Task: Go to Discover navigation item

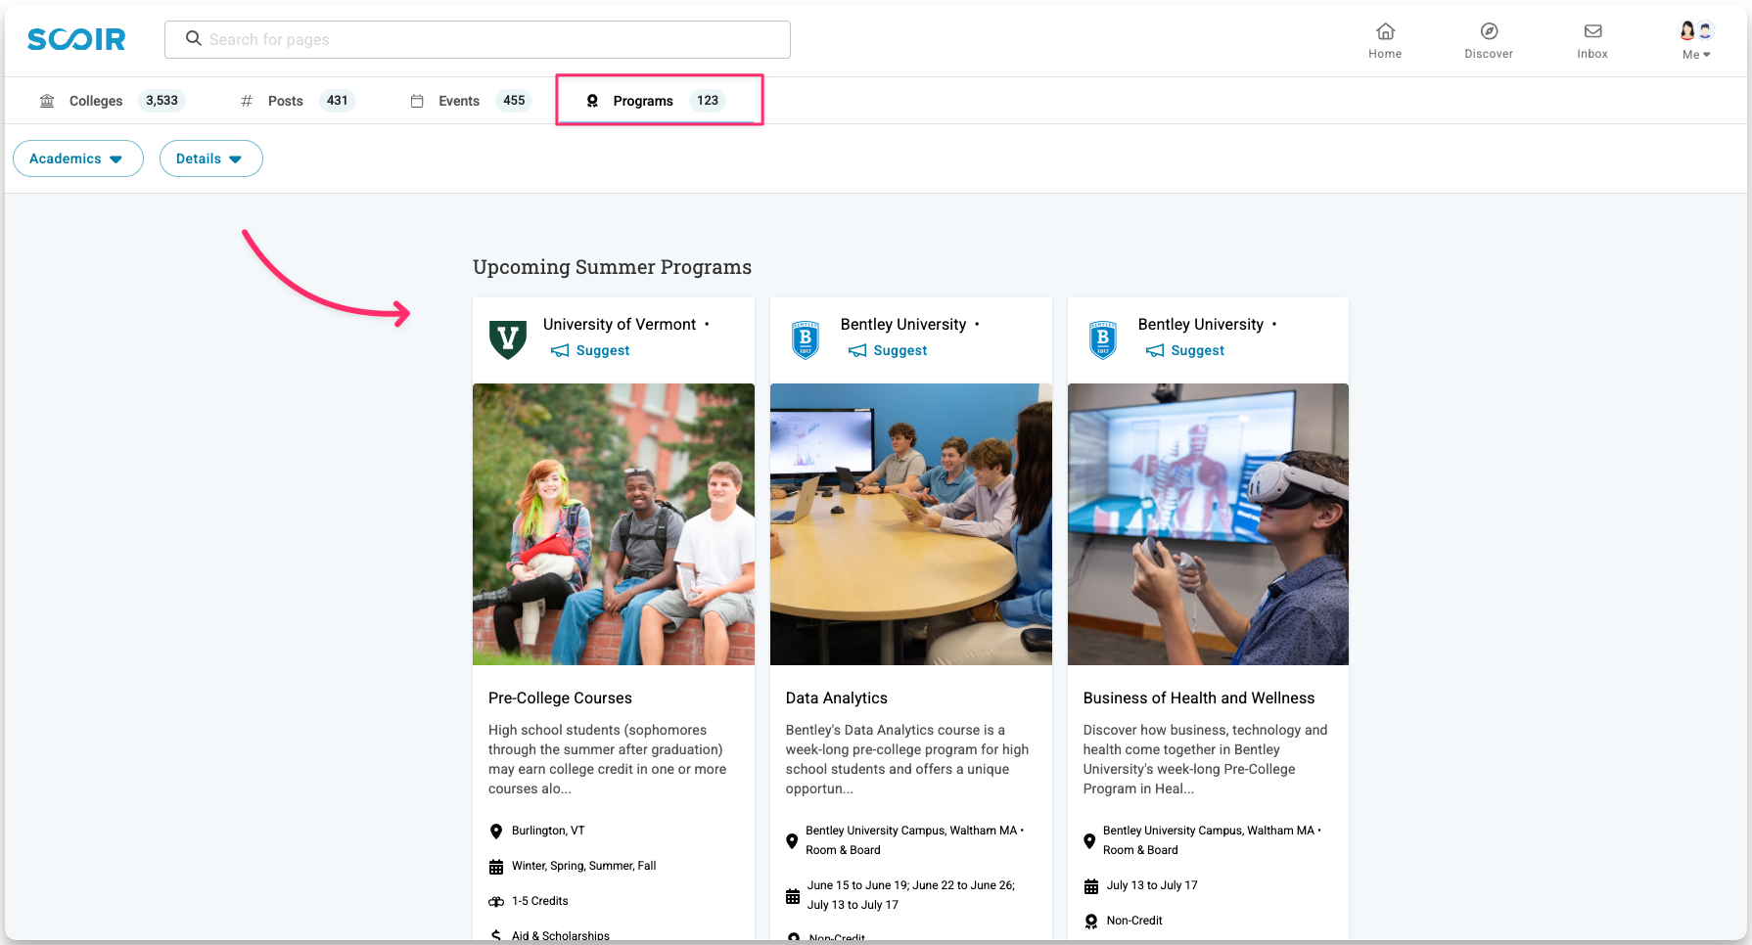Action: tap(1489, 41)
